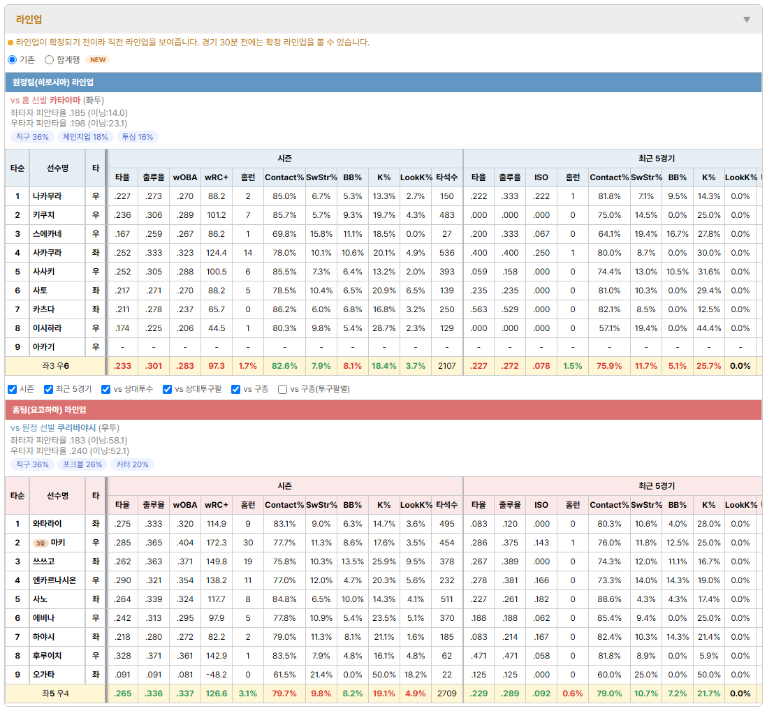Click the NEW badge beside 합계행

click(x=98, y=59)
